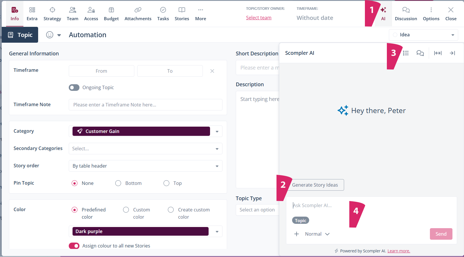Screen dimensions: 464x257
Task: Open chat history icon in Scompler AI panel
Action: [420, 53]
